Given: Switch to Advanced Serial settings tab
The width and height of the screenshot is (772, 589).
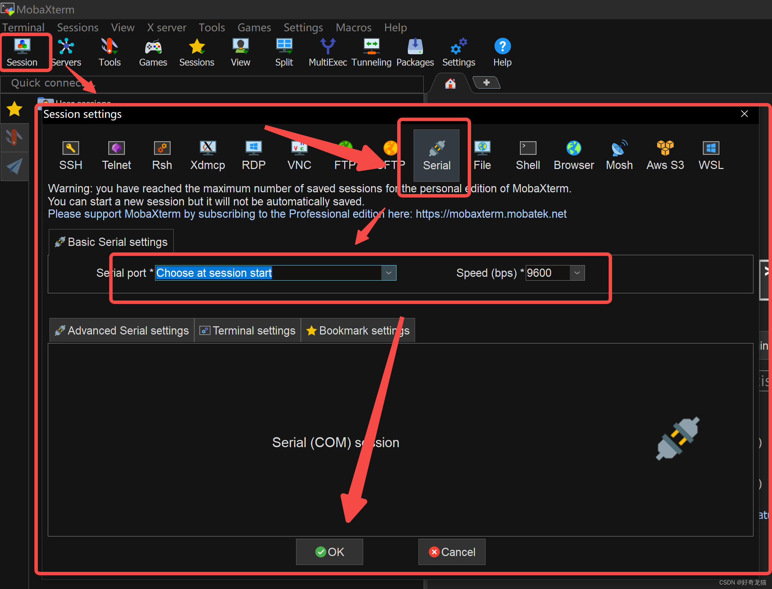Looking at the screenshot, I should tap(121, 330).
